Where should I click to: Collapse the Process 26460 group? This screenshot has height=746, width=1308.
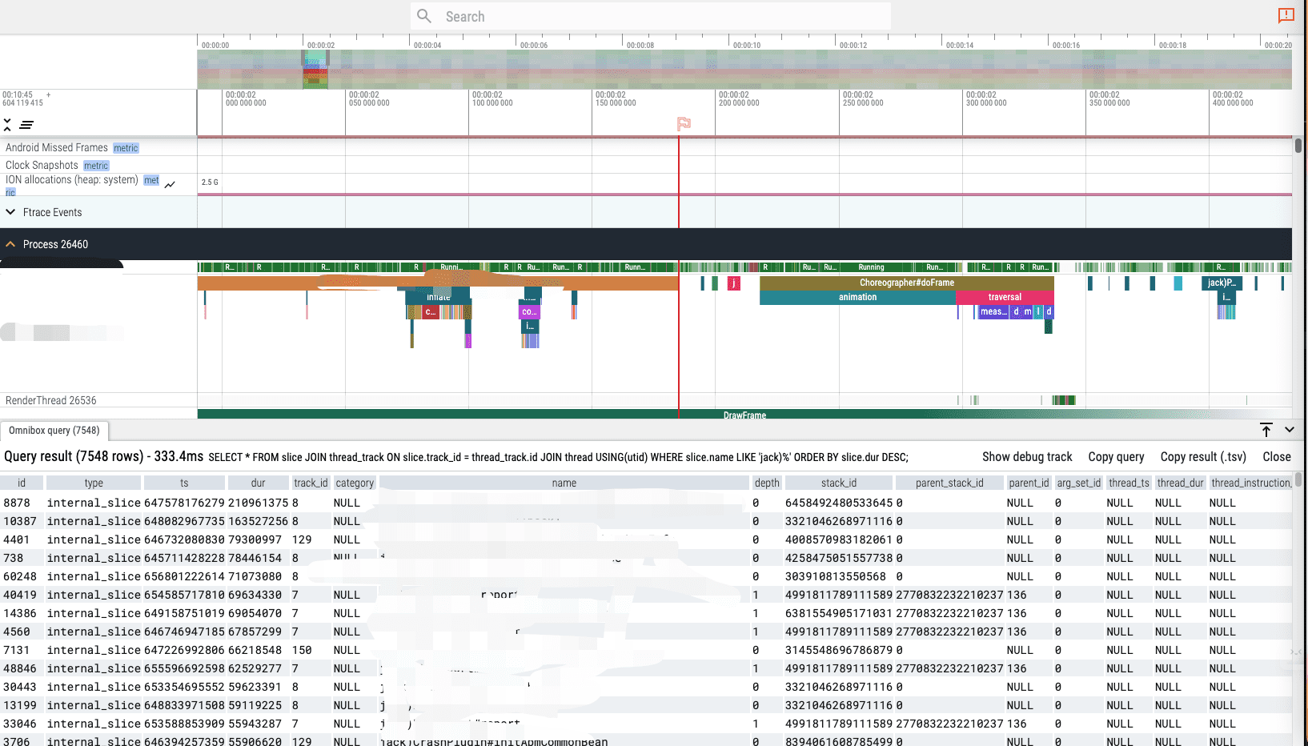point(10,244)
